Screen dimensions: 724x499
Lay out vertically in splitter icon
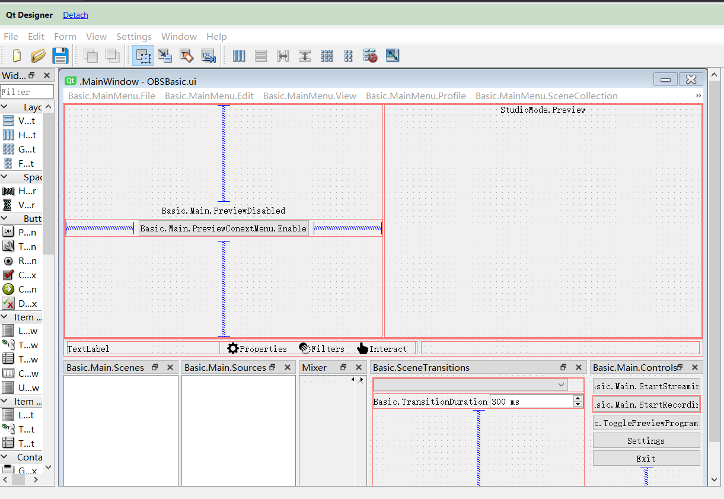[x=305, y=56]
